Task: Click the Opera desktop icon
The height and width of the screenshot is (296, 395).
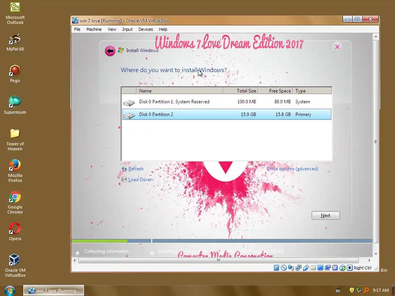Action: pyautogui.click(x=15, y=232)
